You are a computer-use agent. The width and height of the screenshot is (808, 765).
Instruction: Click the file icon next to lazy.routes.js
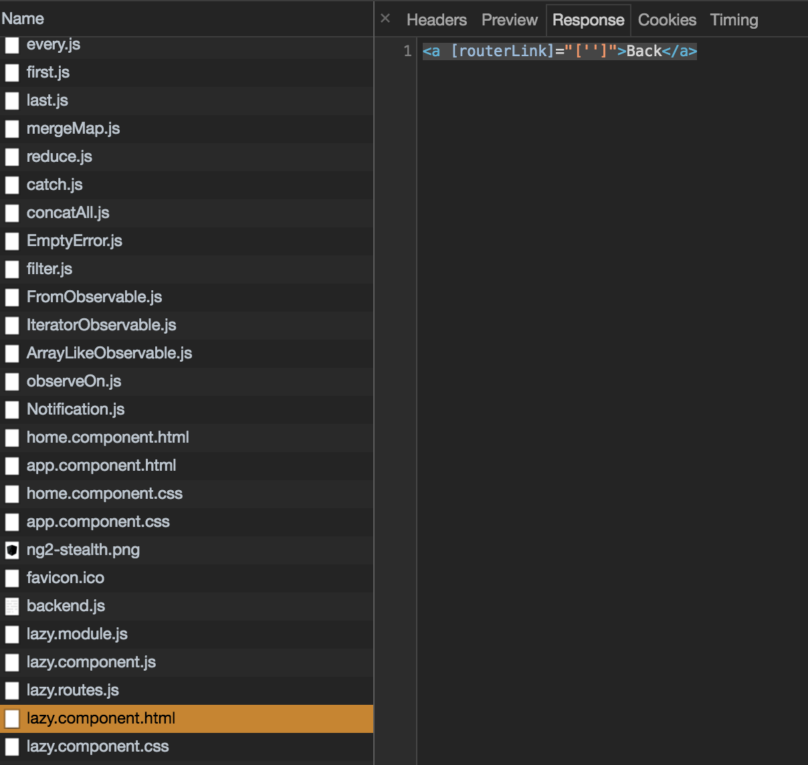(x=12, y=691)
